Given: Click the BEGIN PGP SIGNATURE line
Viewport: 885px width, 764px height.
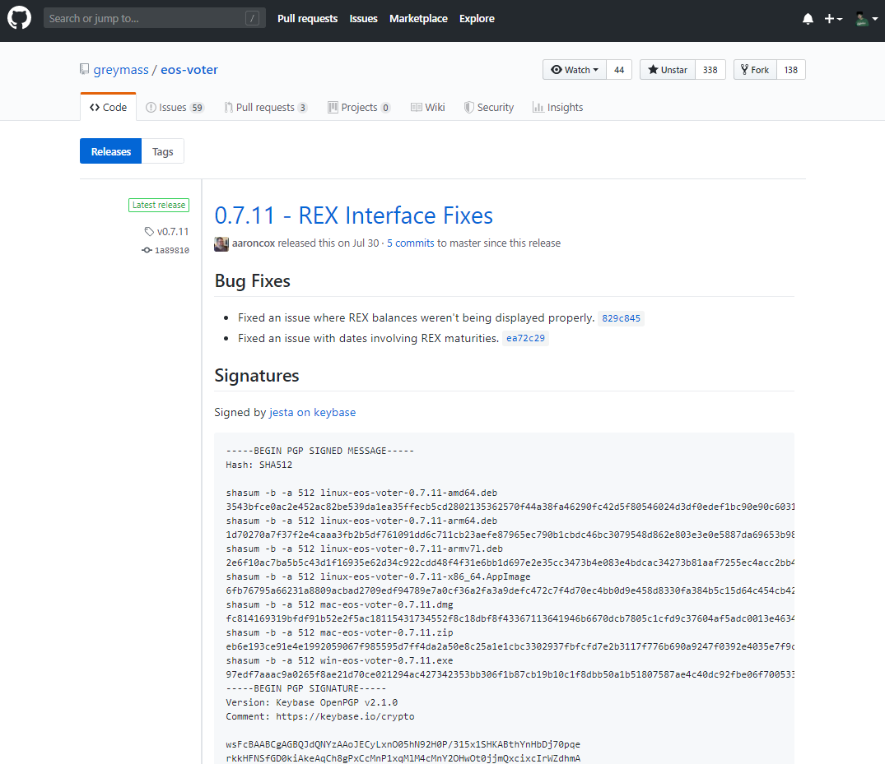Looking at the screenshot, I should pos(306,688).
